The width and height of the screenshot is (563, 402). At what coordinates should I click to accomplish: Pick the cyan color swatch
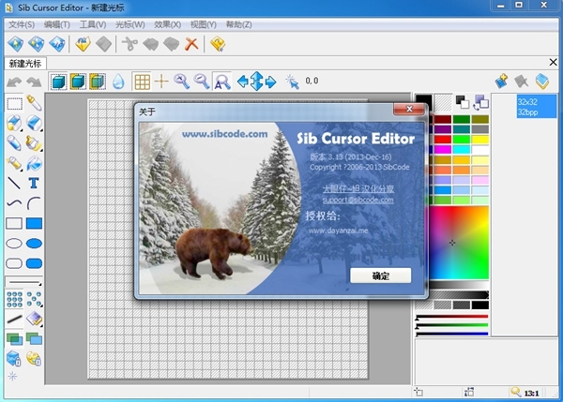pos(462,149)
